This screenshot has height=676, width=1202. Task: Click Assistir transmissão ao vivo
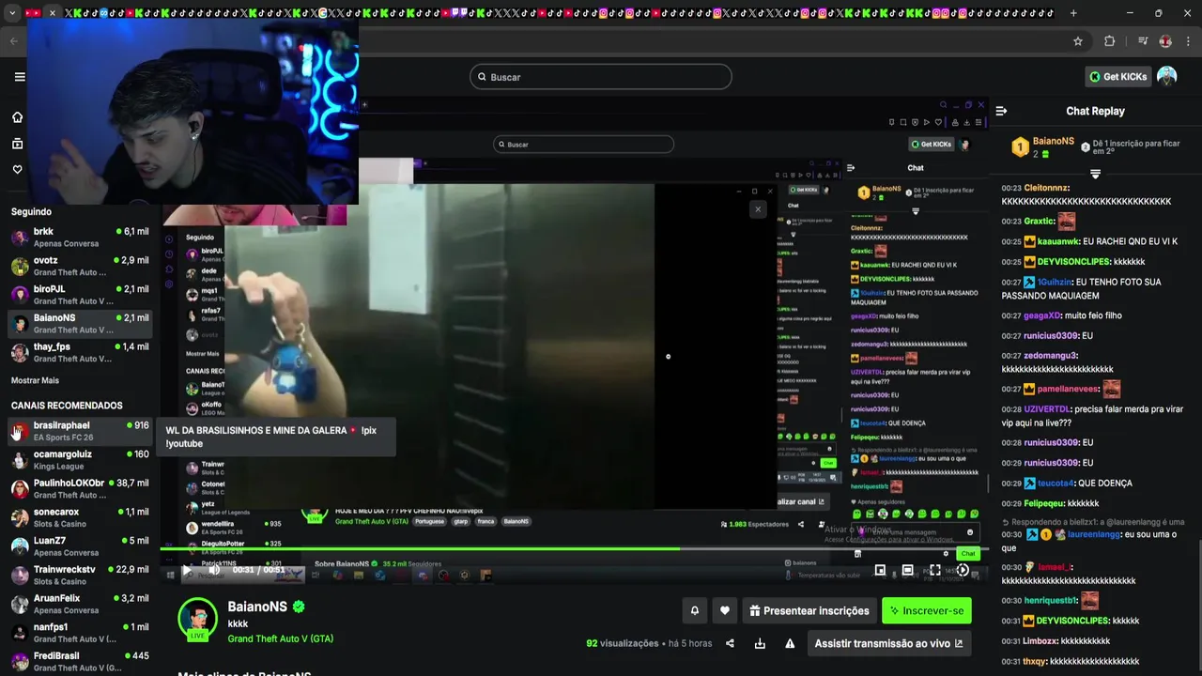click(x=889, y=643)
